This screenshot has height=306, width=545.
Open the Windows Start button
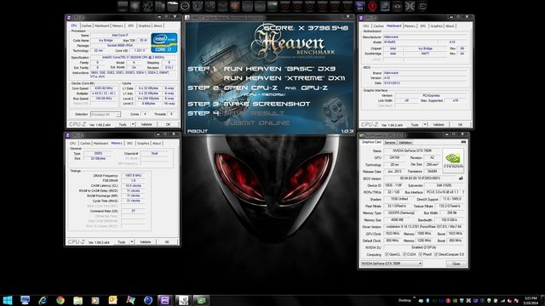(x=8, y=300)
